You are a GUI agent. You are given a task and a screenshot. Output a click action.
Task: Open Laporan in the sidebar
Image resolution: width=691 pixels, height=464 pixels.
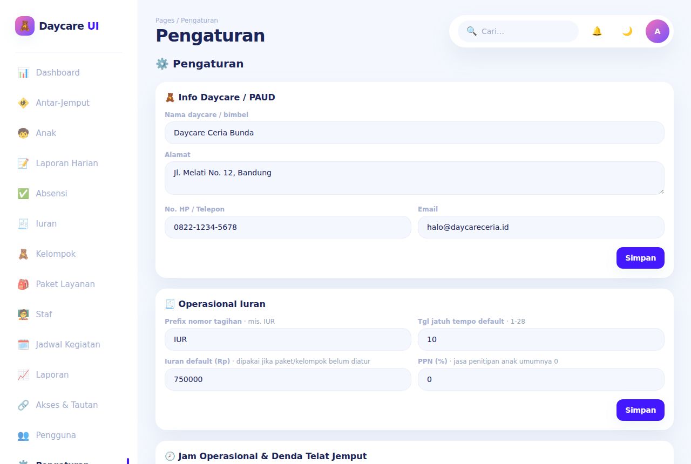click(x=69, y=375)
